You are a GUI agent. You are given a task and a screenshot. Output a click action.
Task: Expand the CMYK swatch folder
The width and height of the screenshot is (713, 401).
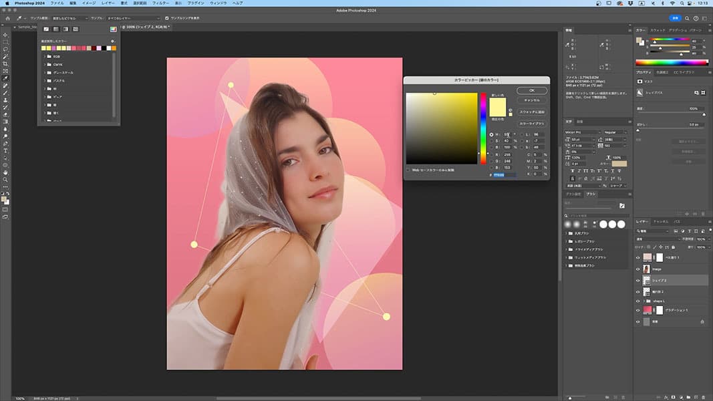45,65
